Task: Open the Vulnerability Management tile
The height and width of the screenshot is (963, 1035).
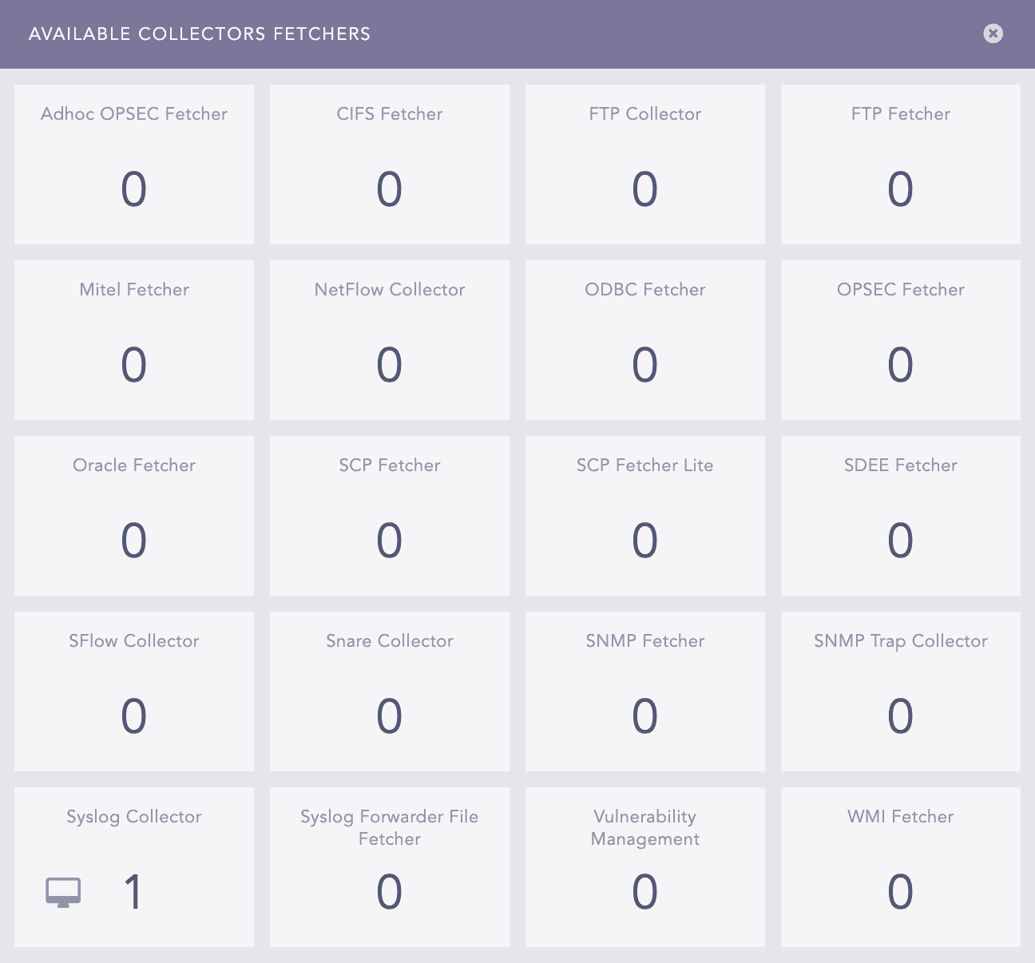Action: coord(645,867)
